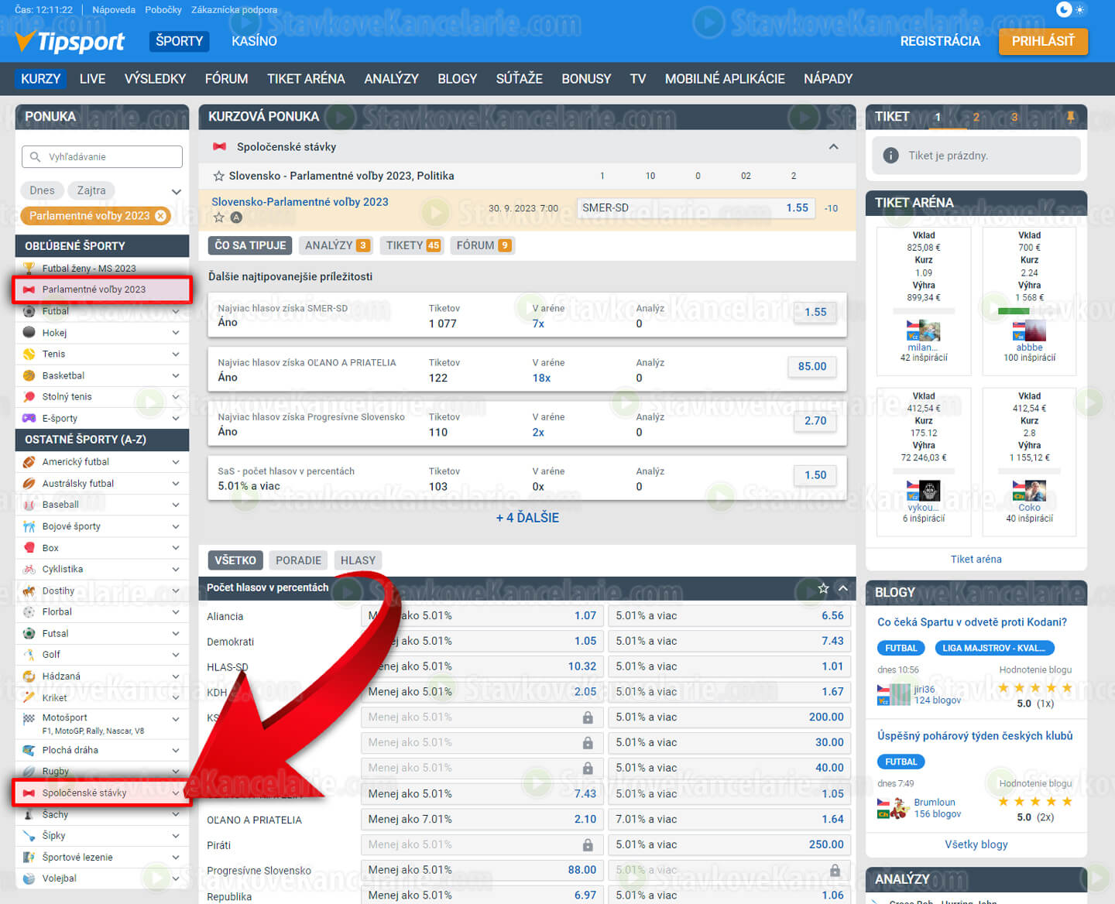Click the REGISTRÁCIA link

click(940, 41)
